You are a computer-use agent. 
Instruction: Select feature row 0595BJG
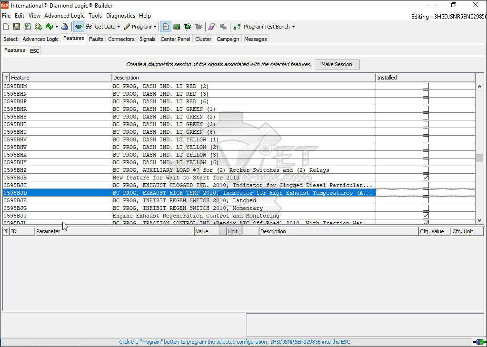tap(239, 208)
